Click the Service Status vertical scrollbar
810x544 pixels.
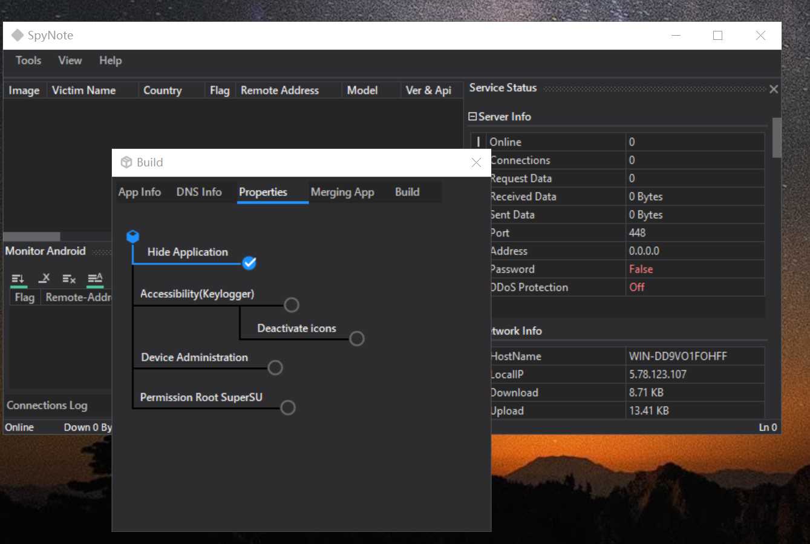(x=777, y=138)
